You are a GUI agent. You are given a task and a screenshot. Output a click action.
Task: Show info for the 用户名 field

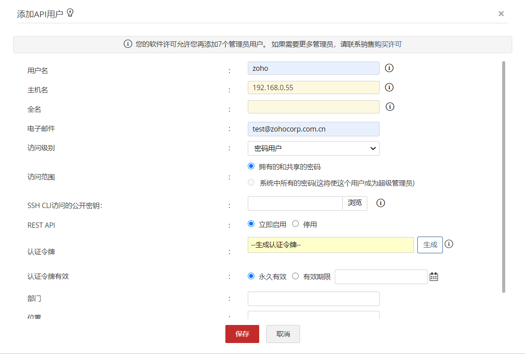(x=389, y=68)
